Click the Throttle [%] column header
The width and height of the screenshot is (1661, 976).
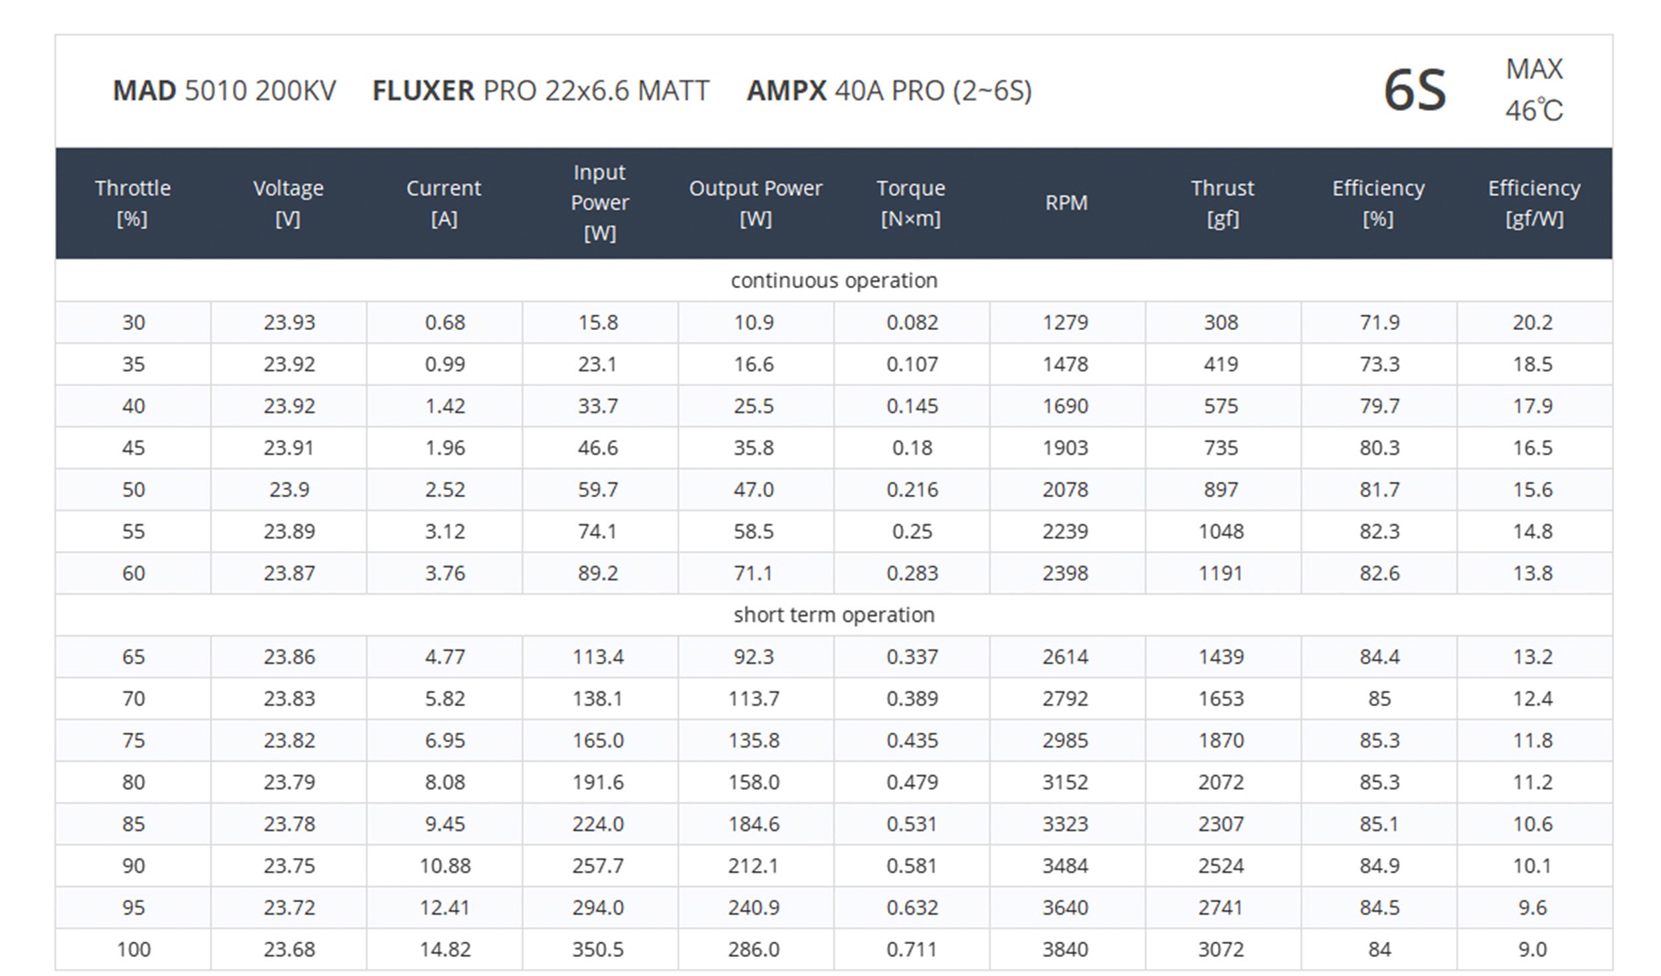click(x=133, y=203)
